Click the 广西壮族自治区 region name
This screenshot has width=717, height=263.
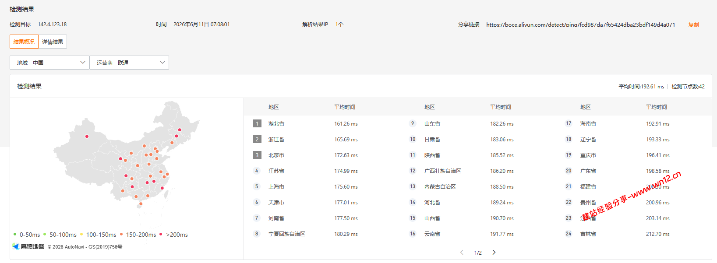click(443, 171)
